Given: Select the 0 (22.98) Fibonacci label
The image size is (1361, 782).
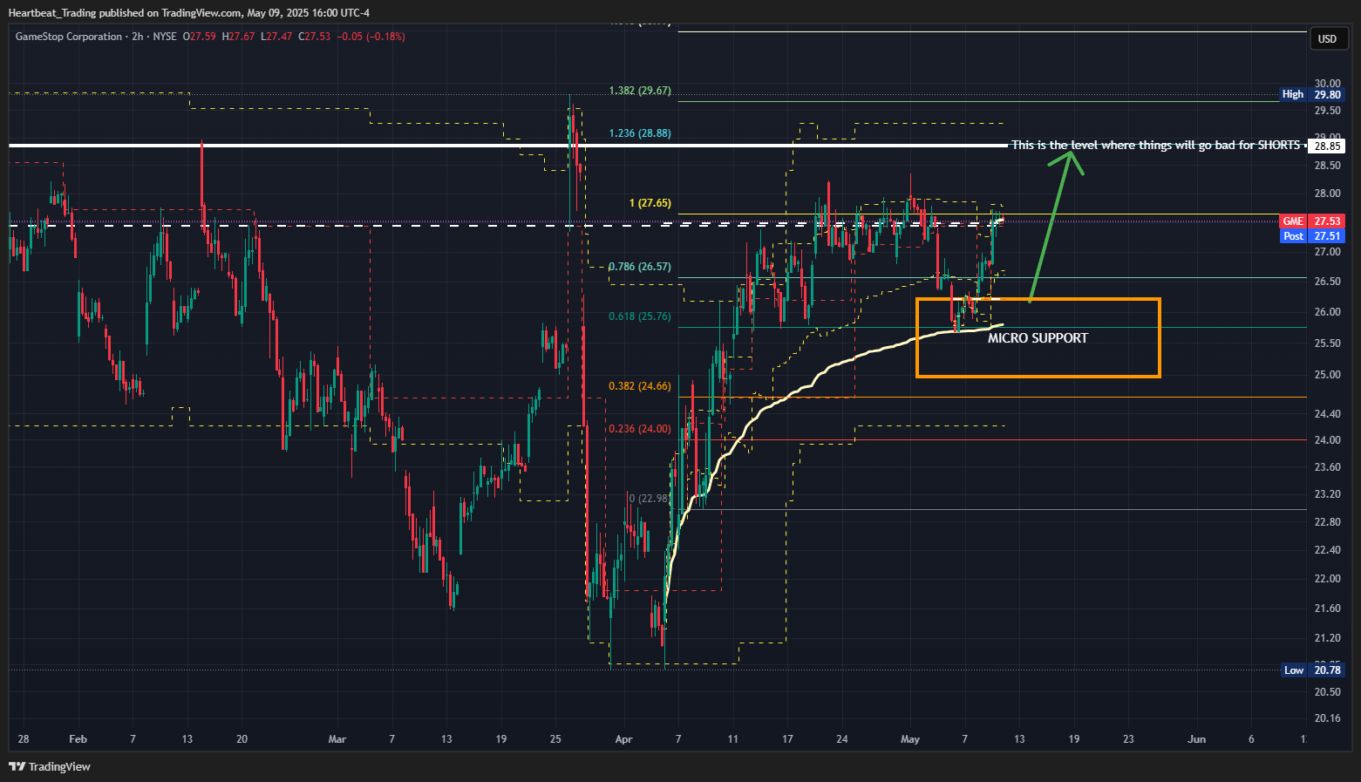Looking at the screenshot, I should click(x=650, y=499).
